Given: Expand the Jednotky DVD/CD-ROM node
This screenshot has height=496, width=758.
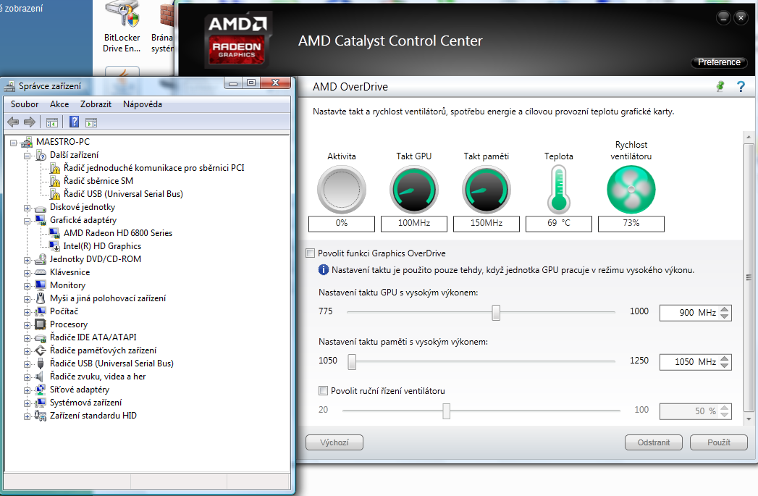Looking at the screenshot, I should 27,260.
